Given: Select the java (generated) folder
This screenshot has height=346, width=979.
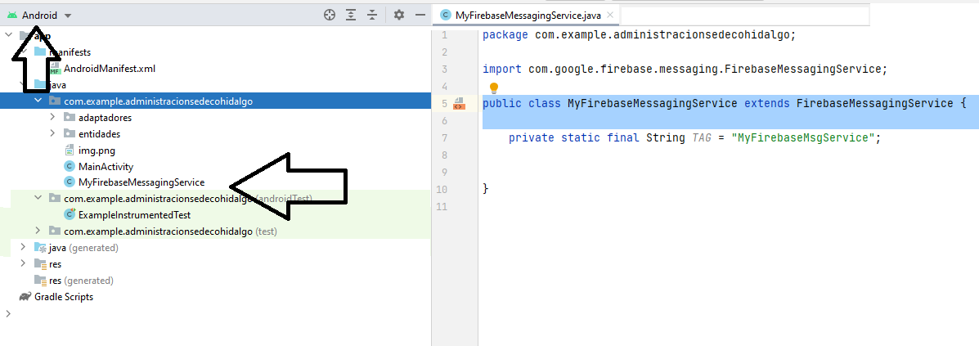Looking at the screenshot, I should pos(83,248).
